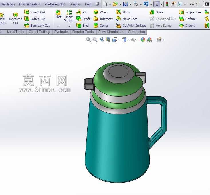The width and height of the screenshot is (210, 195).
Task: Click the New document icon
Action: click(105, 4)
